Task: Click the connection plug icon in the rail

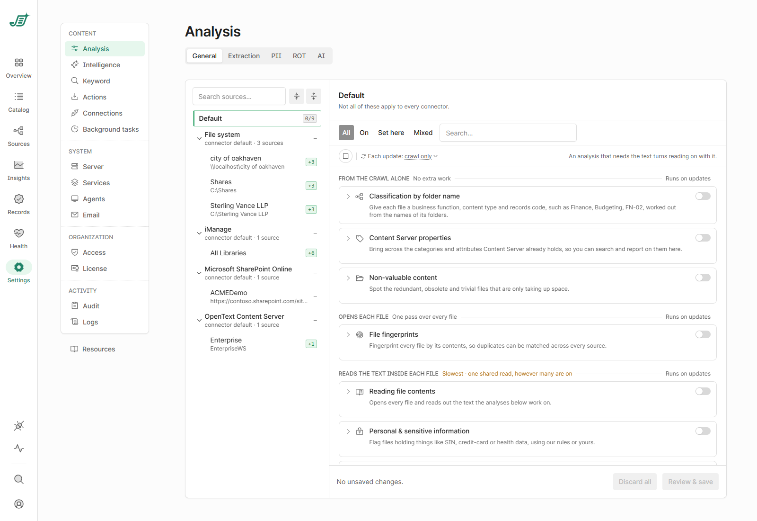Action: point(19,426)
